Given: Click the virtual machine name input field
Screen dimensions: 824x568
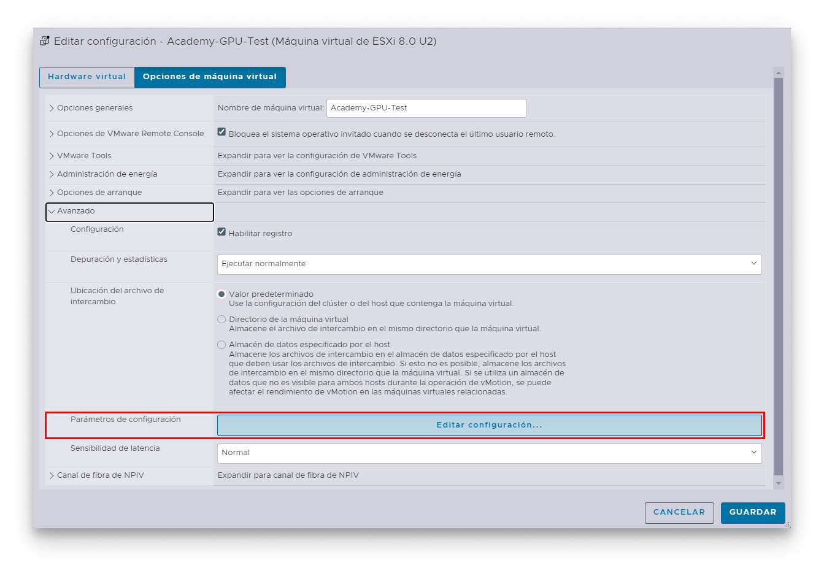Looking at the screenshot, I should (426, 108).
